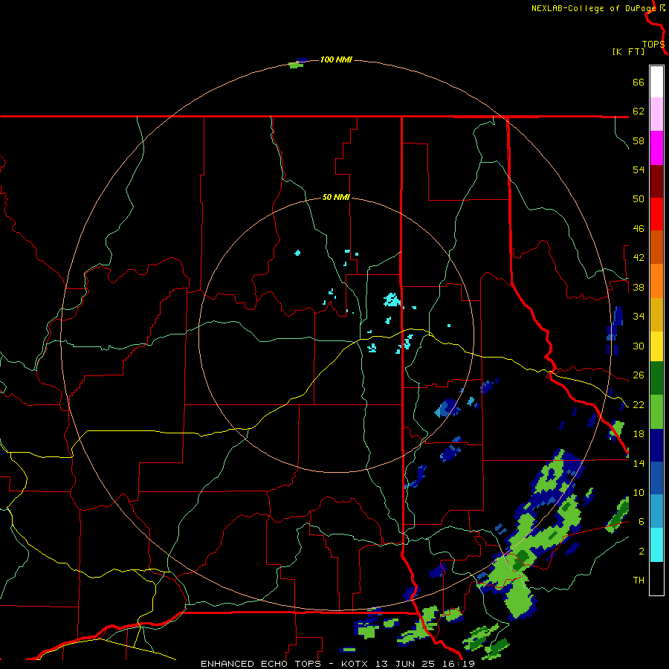Select the bright red legend band
The width and height of the screenshot is (669, 669).
point(656,214)
